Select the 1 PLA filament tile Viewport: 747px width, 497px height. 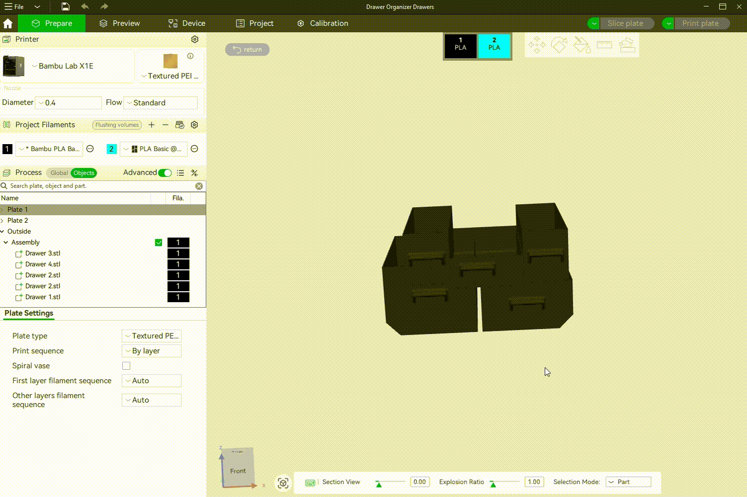pos(461,46)
